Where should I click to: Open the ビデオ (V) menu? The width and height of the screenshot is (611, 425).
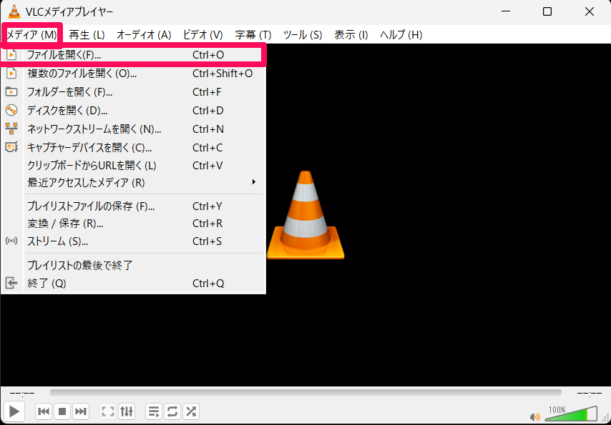[x=202, y=34]
